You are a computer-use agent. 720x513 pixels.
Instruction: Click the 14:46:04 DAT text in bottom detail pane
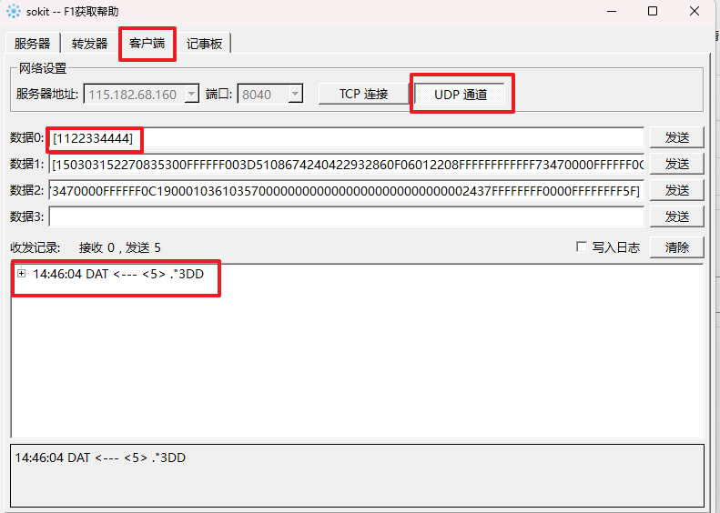coord(100,458)
